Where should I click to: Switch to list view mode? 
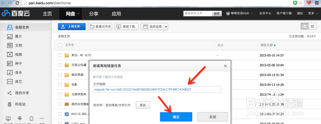pos(305,27)
